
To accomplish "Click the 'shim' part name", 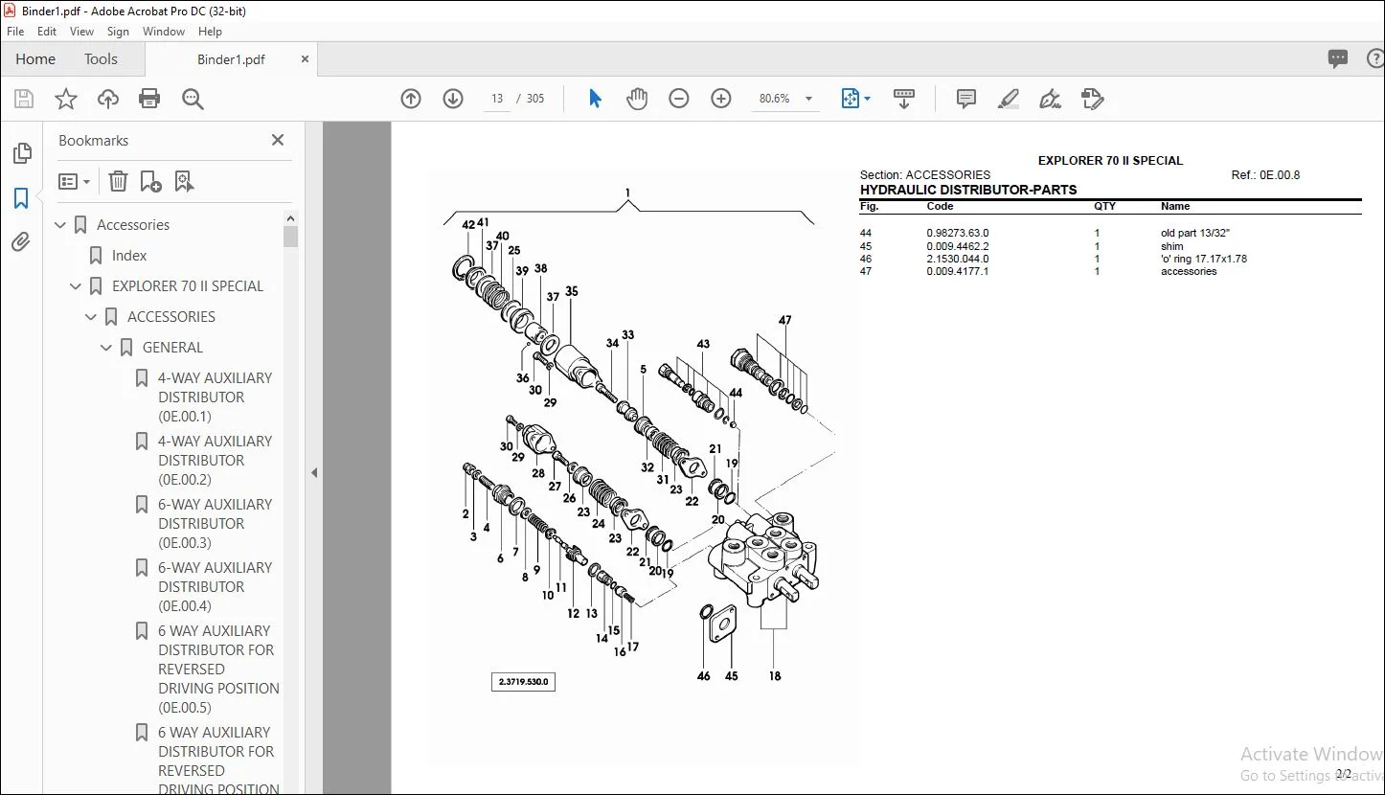I will click(x=1171, y=246).
